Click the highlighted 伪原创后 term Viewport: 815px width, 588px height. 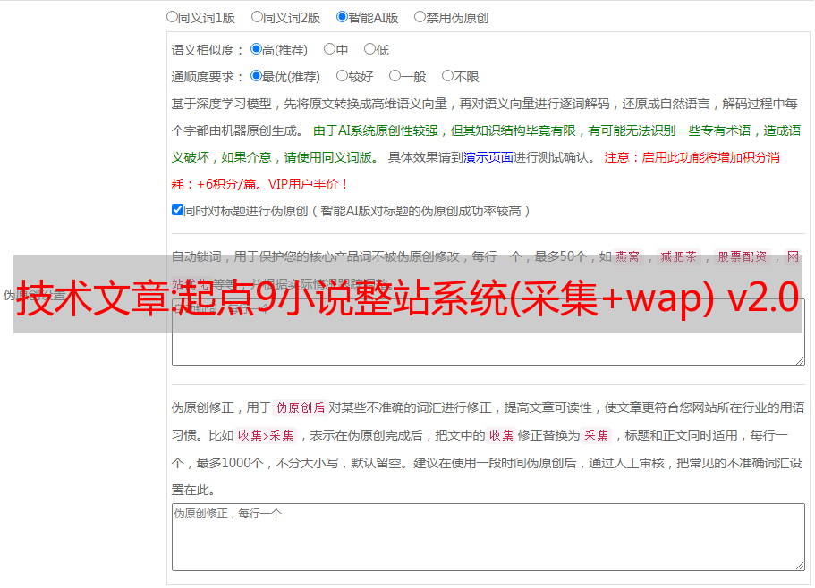[301, 407]
